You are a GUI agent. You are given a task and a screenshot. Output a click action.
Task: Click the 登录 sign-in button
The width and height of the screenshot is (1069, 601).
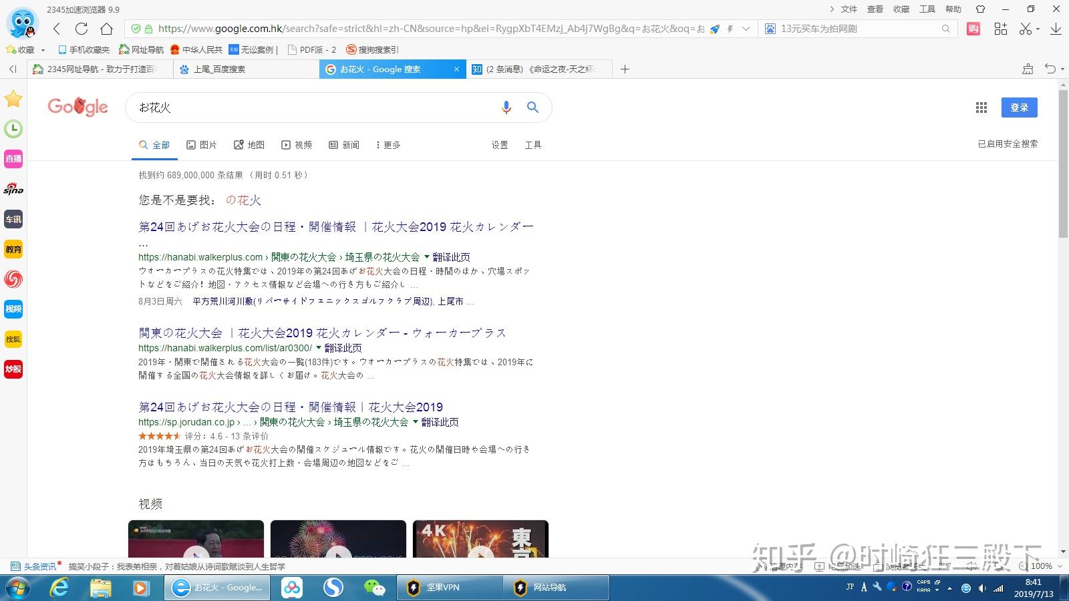1019,108
